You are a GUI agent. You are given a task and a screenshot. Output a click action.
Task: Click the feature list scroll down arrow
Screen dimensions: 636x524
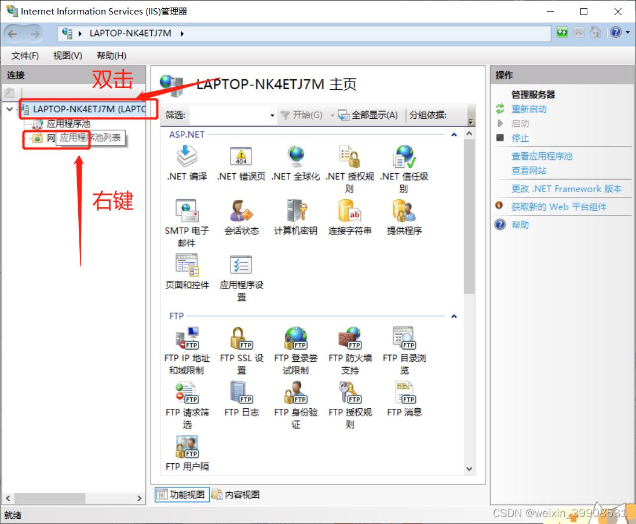469,469
